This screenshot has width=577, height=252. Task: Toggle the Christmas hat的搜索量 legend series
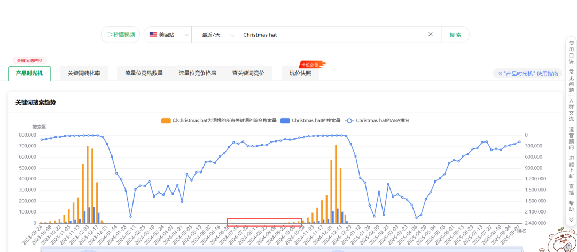(x=310, y=120)
